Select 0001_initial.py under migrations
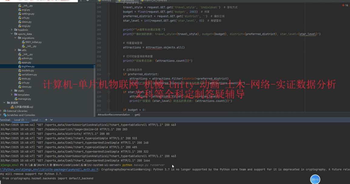Screen dimensions: 350x184 (x=33, y=42)
